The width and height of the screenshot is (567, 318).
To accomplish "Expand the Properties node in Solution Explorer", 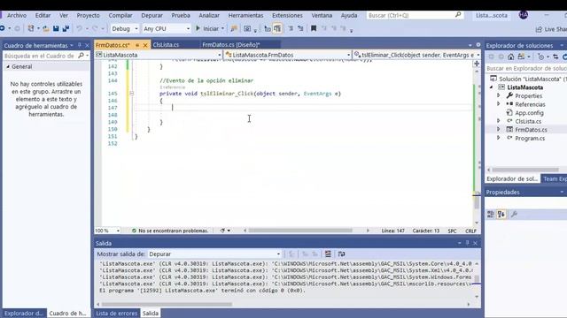I will 498,95.
